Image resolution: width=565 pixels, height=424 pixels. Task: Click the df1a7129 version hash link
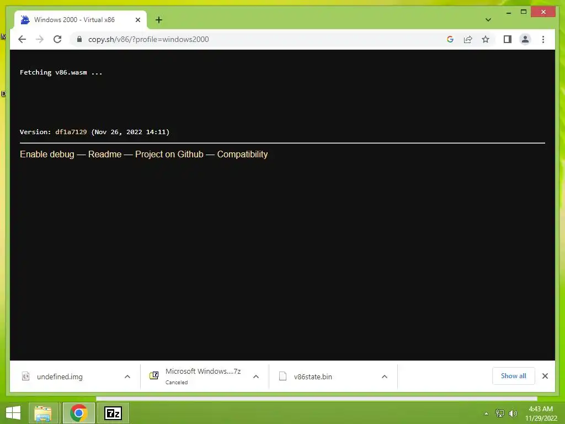pyautogui.click(x=71, y=132)
